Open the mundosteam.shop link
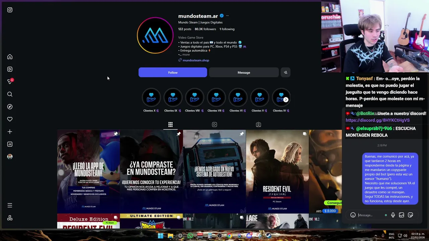This screenshot has height=241, width=429. tap(196, 60)
